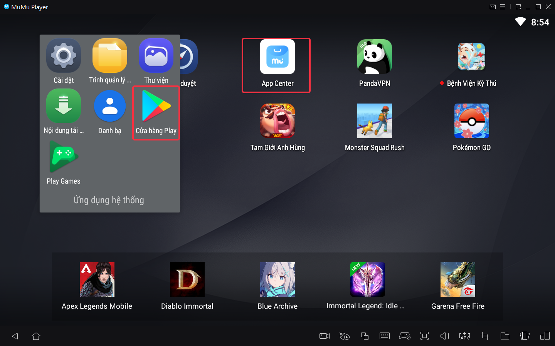
Task: Open the shared folder icon
Action: (505, 336)
